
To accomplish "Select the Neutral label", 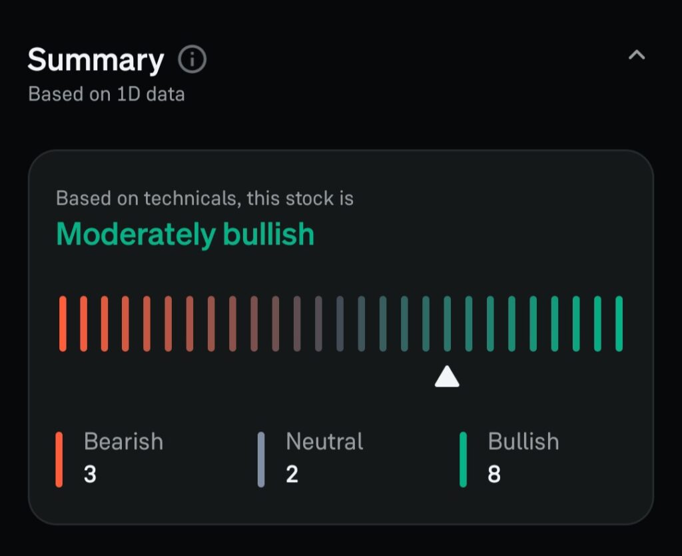I will [x=324, y=441].
